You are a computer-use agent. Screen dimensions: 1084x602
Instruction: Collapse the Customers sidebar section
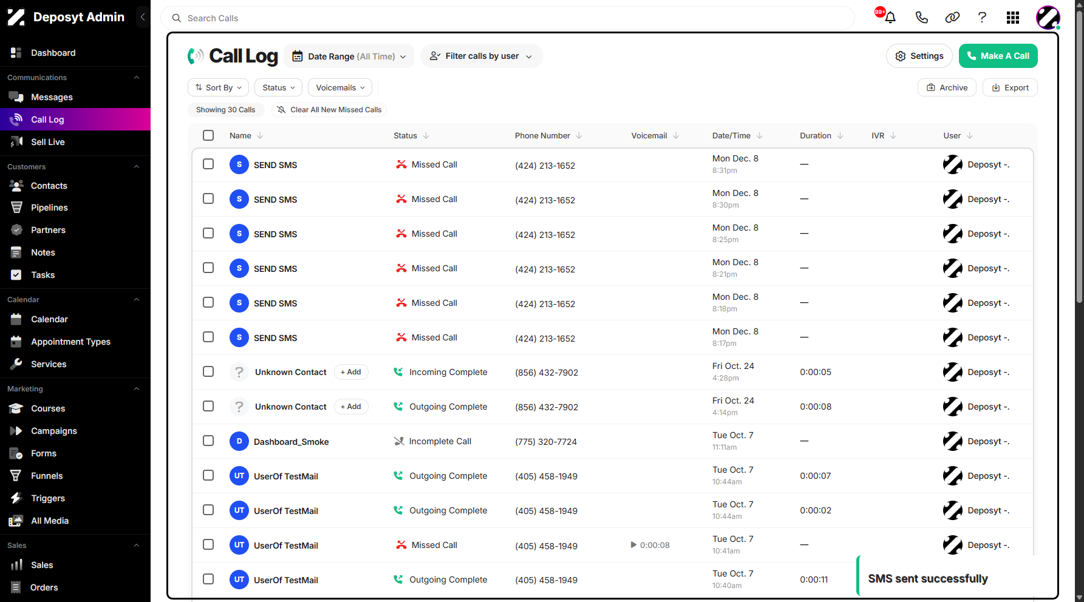coord(137,167)
